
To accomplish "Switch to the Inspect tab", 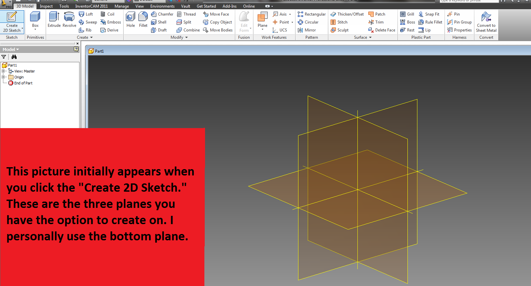I will tap(46, 6).
